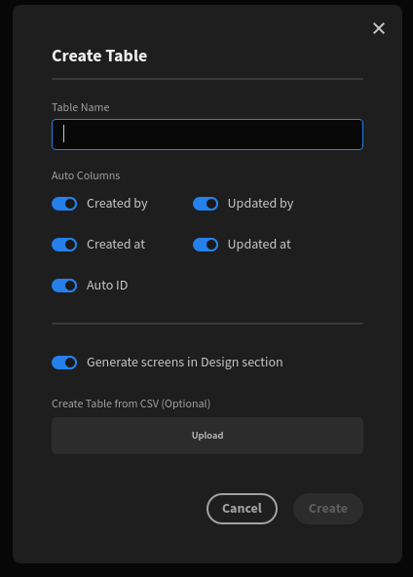Click the Create button
The height and width of the screenshot is (577, 413).
coord(328,508)
